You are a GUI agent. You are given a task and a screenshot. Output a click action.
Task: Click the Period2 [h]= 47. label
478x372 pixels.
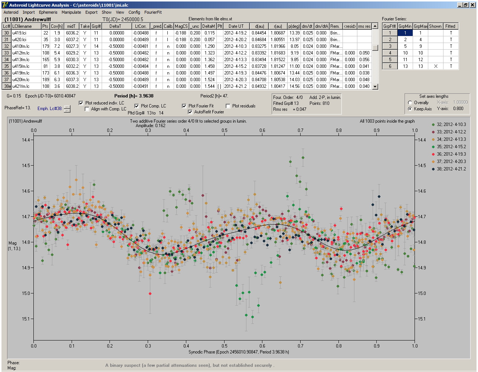[x=214, y=96]
